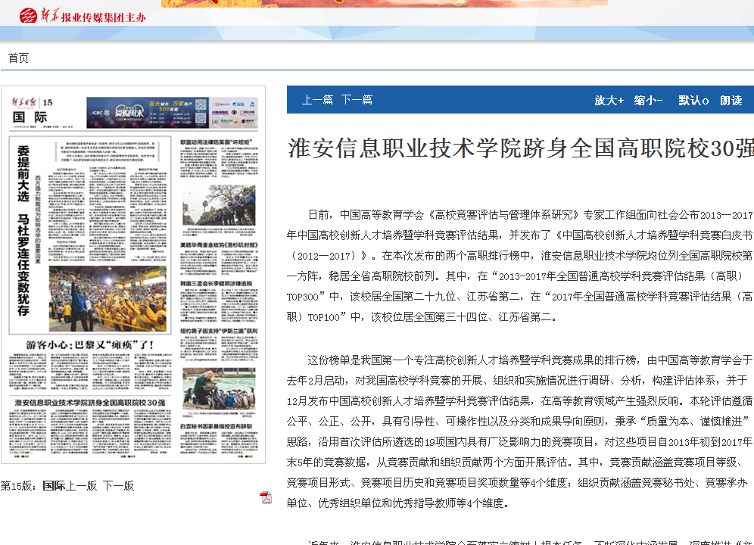Click the police line photo in page thumbnail
Image resolution: width=754 pixels, height=545 pixels.
[219, 205]
